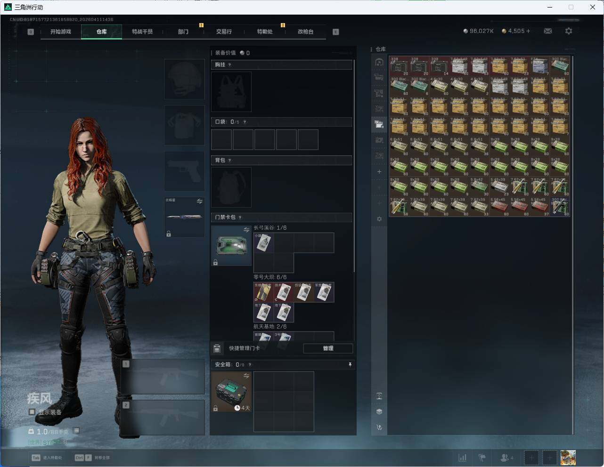Select primary weapon slot 1
Image resolution: width=604 pixels, height=467 pixels.
[x=163, y=377]
